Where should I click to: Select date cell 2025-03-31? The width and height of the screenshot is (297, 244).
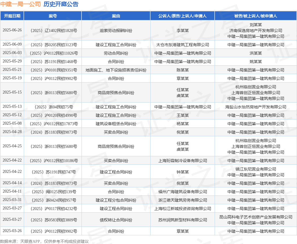click(12, 200)
